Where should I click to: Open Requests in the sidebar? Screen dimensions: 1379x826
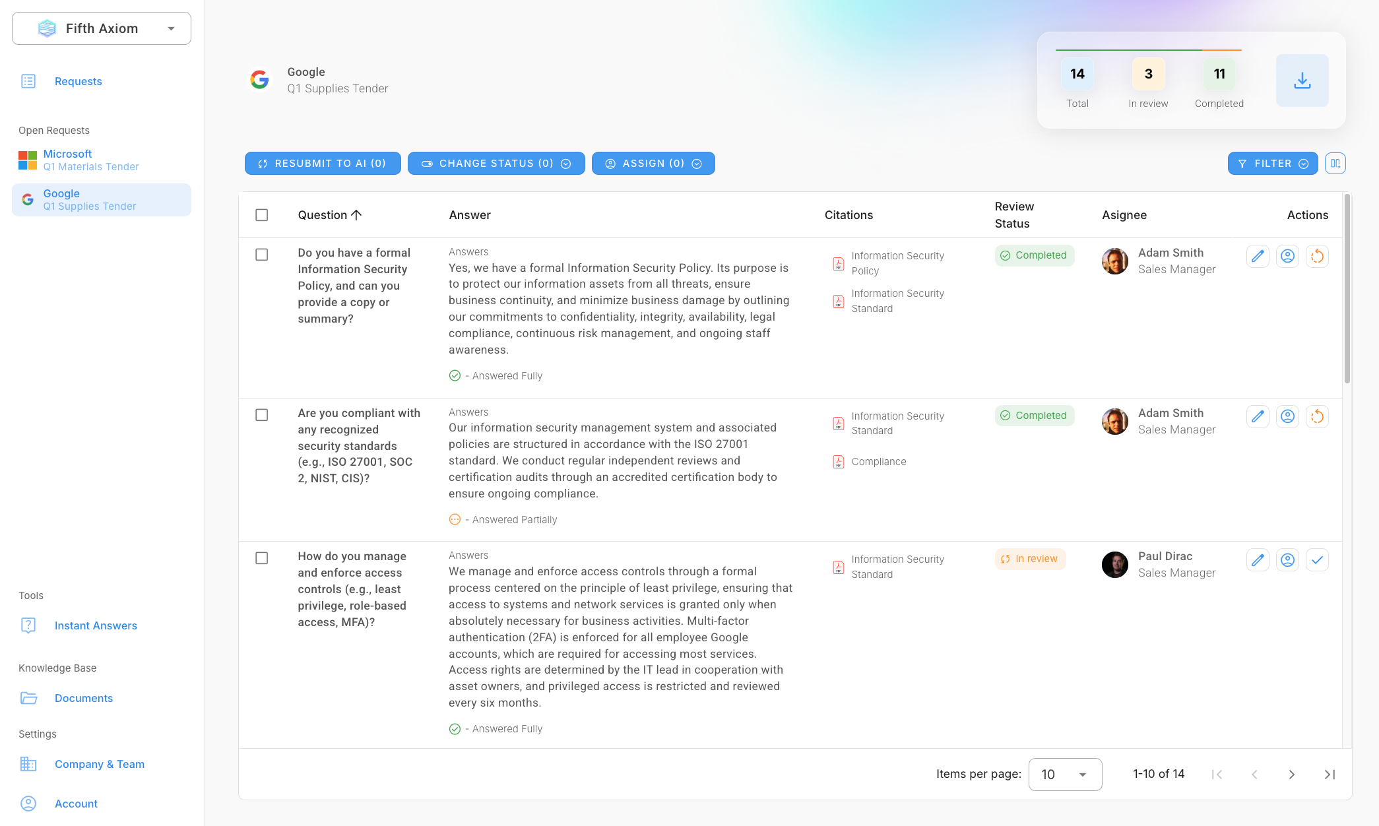click(78, 81)
